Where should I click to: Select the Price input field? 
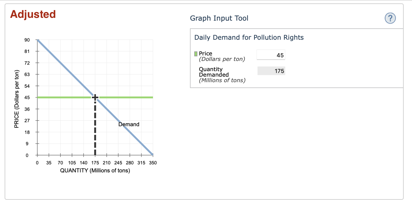pyautogui.click(x=271, y=54)
